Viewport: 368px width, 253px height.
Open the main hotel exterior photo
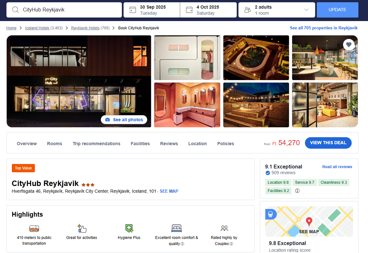pos(79,81)
